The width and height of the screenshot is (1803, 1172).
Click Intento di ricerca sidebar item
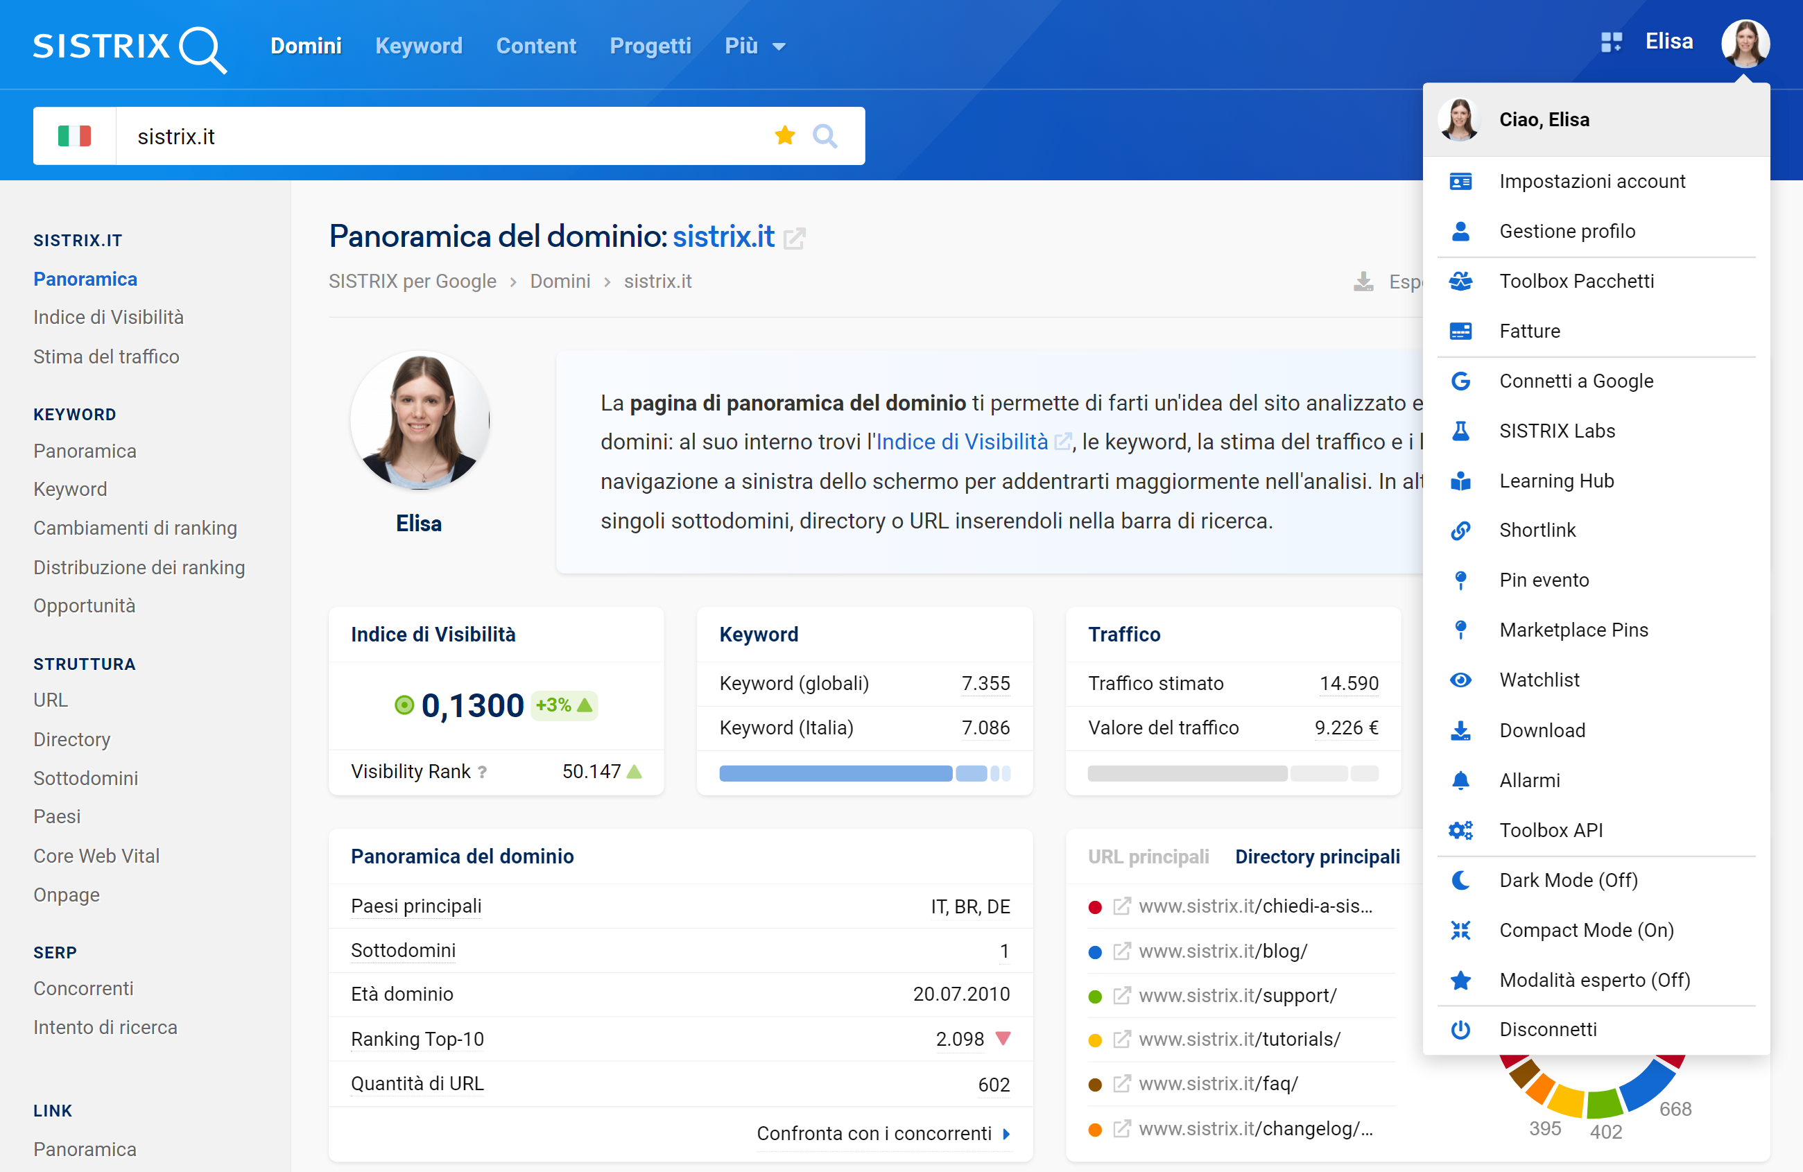(105, 1027)
